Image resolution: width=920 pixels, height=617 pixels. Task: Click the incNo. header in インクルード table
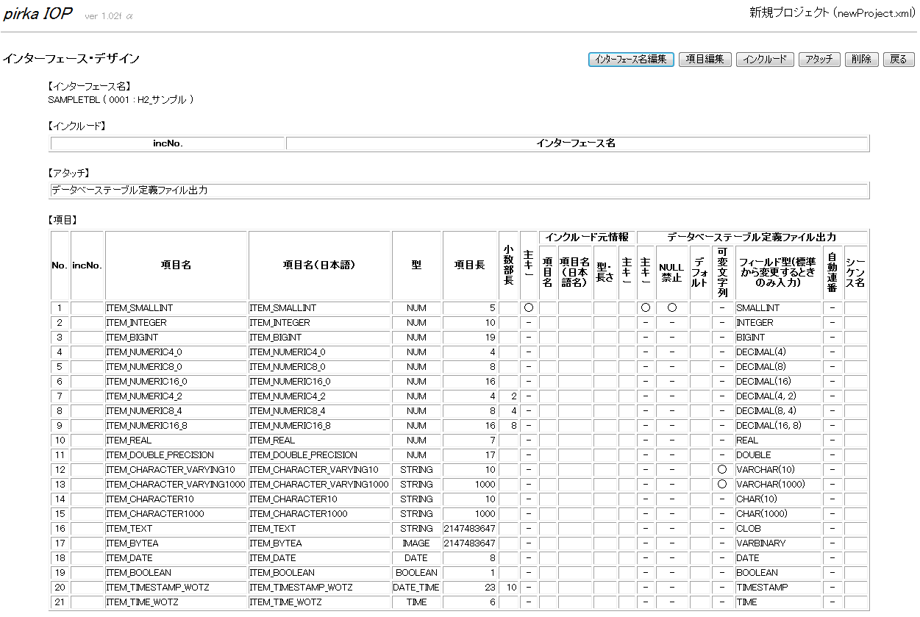point(168,143)
